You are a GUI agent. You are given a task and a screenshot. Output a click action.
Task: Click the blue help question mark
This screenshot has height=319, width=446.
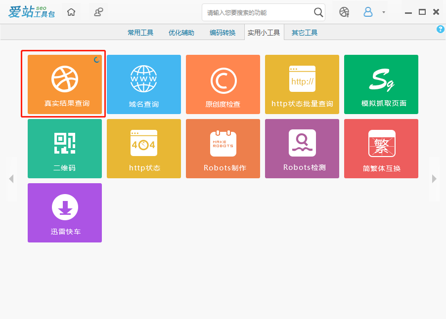(x=440, y=29)
